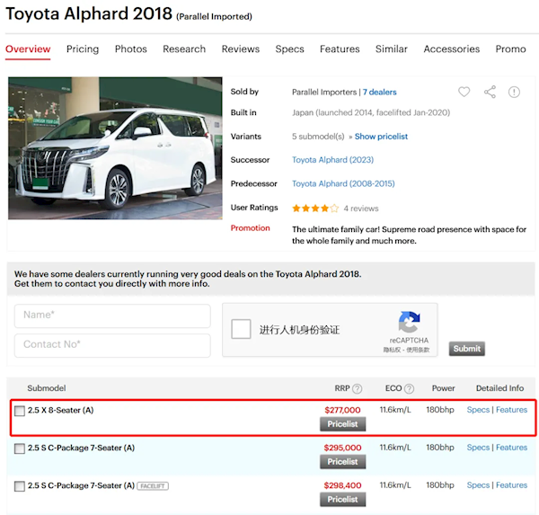Viewport: 539px width, 515px height.
Task: Click the RRP help question-mark icon
Action: point(358,389)
